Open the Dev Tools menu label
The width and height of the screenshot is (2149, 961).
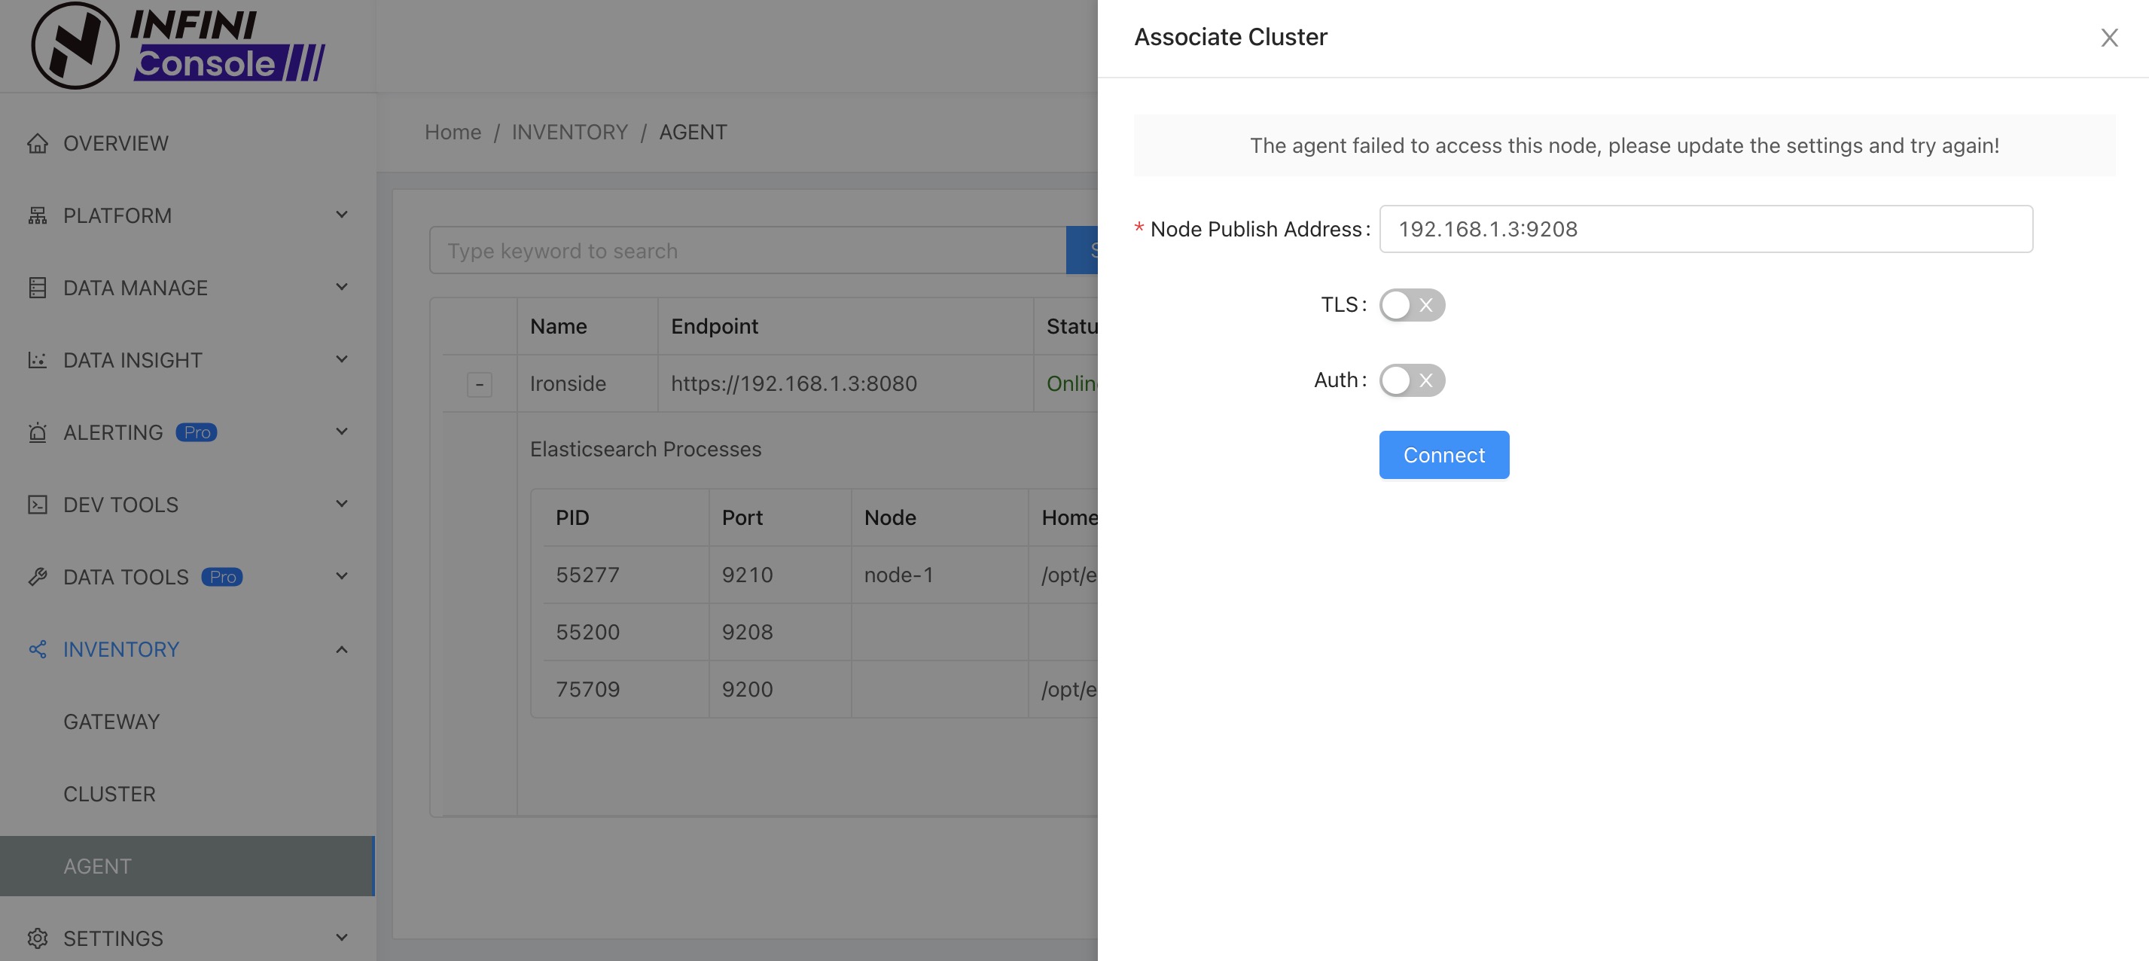[x=121, y=505]
